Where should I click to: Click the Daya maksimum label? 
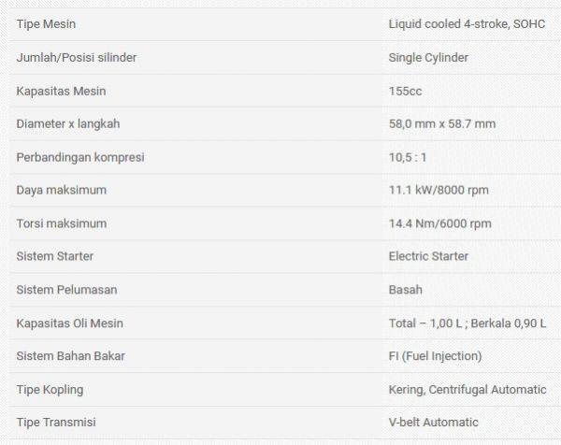[62, 190]
